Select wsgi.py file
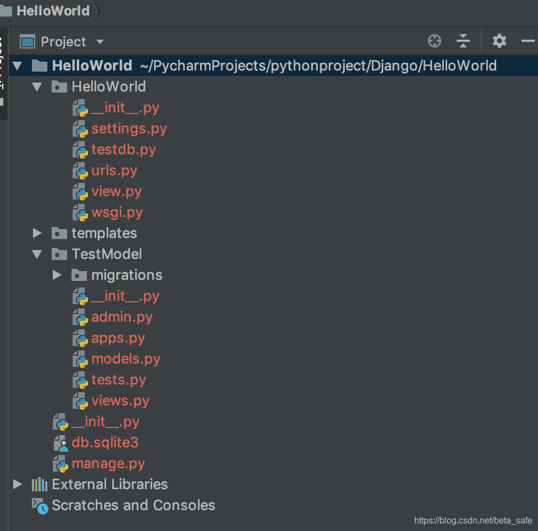538x531 pixels. point(117,213)
